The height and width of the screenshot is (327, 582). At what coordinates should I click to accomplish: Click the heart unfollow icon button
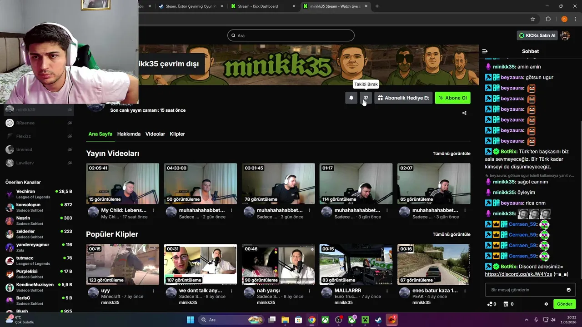pos(366,98)
